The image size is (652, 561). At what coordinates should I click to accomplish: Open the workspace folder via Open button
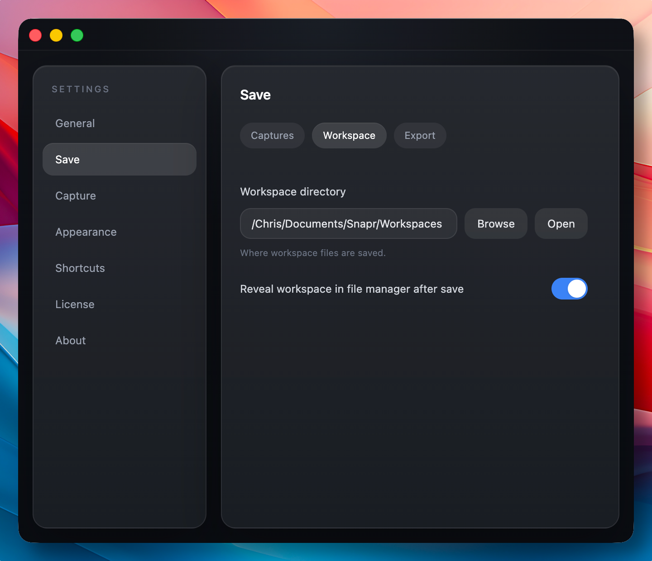(x=561, y=223)
